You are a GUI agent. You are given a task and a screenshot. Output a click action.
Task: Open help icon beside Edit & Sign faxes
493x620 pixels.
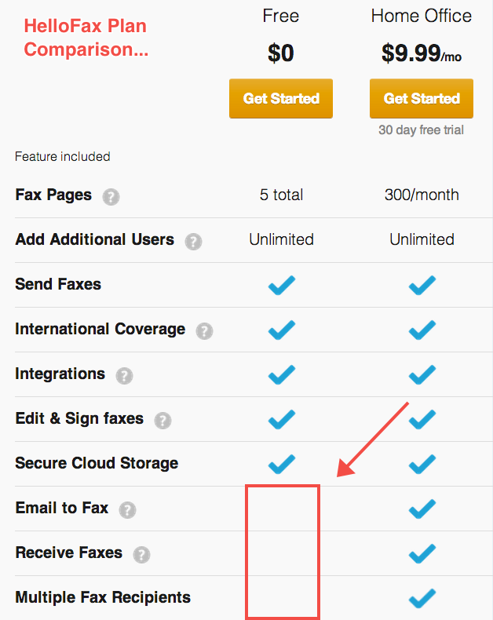coord(163,420)
